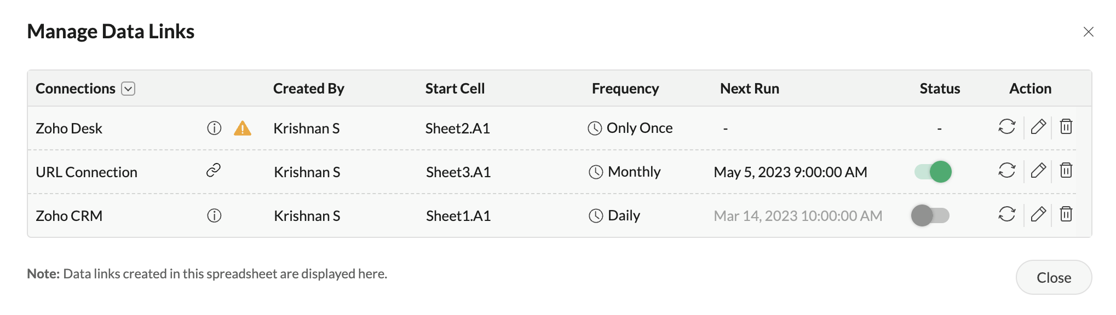Delete the Zoho CRM data link
The width and height of the screenshot is (1116, 315).
click(1066, 214)
